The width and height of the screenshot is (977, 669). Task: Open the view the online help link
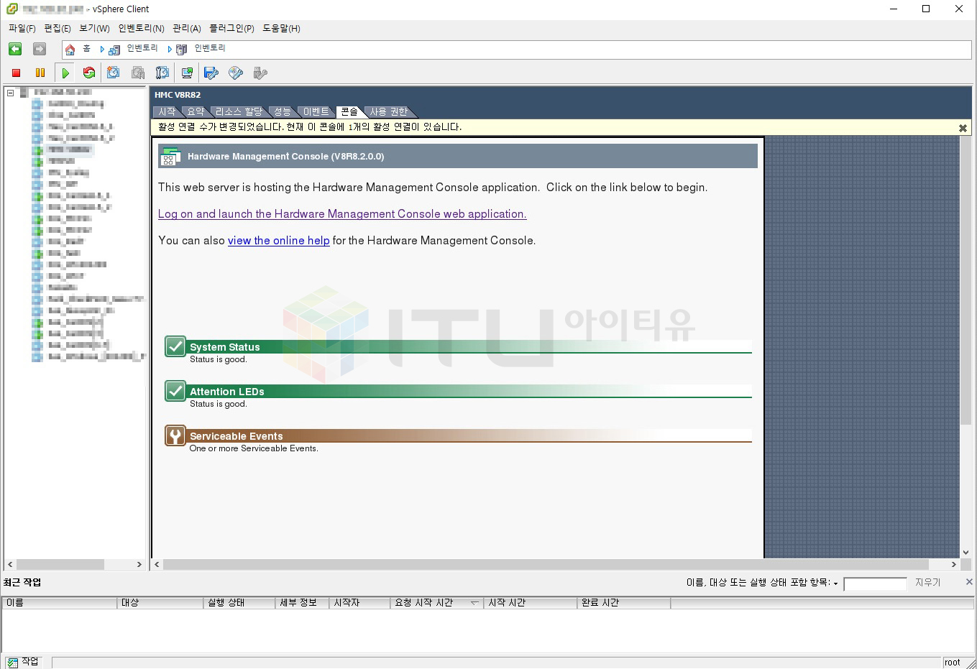278,241
